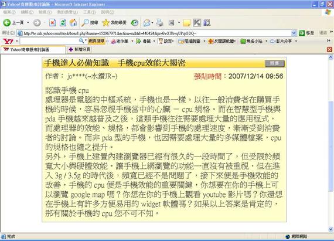Screen dimensions: 334x241
Task: Refresh the page with the green arrows icon
Action: (63, 23)
